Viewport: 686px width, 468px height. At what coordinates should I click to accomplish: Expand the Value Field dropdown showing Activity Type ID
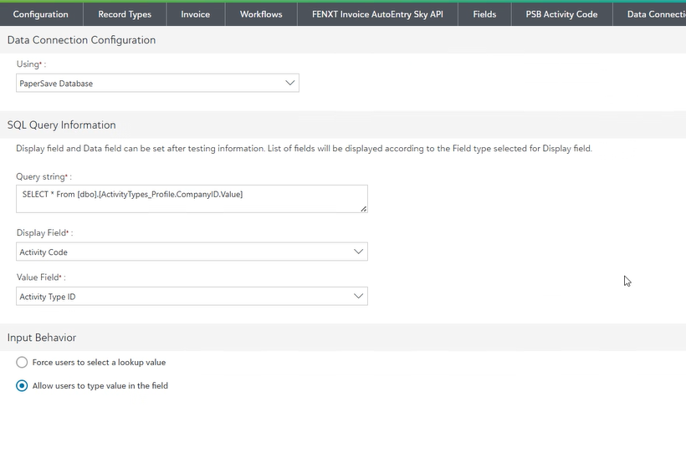click(192, 297)
